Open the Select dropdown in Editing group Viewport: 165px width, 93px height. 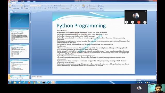point(100,9)
